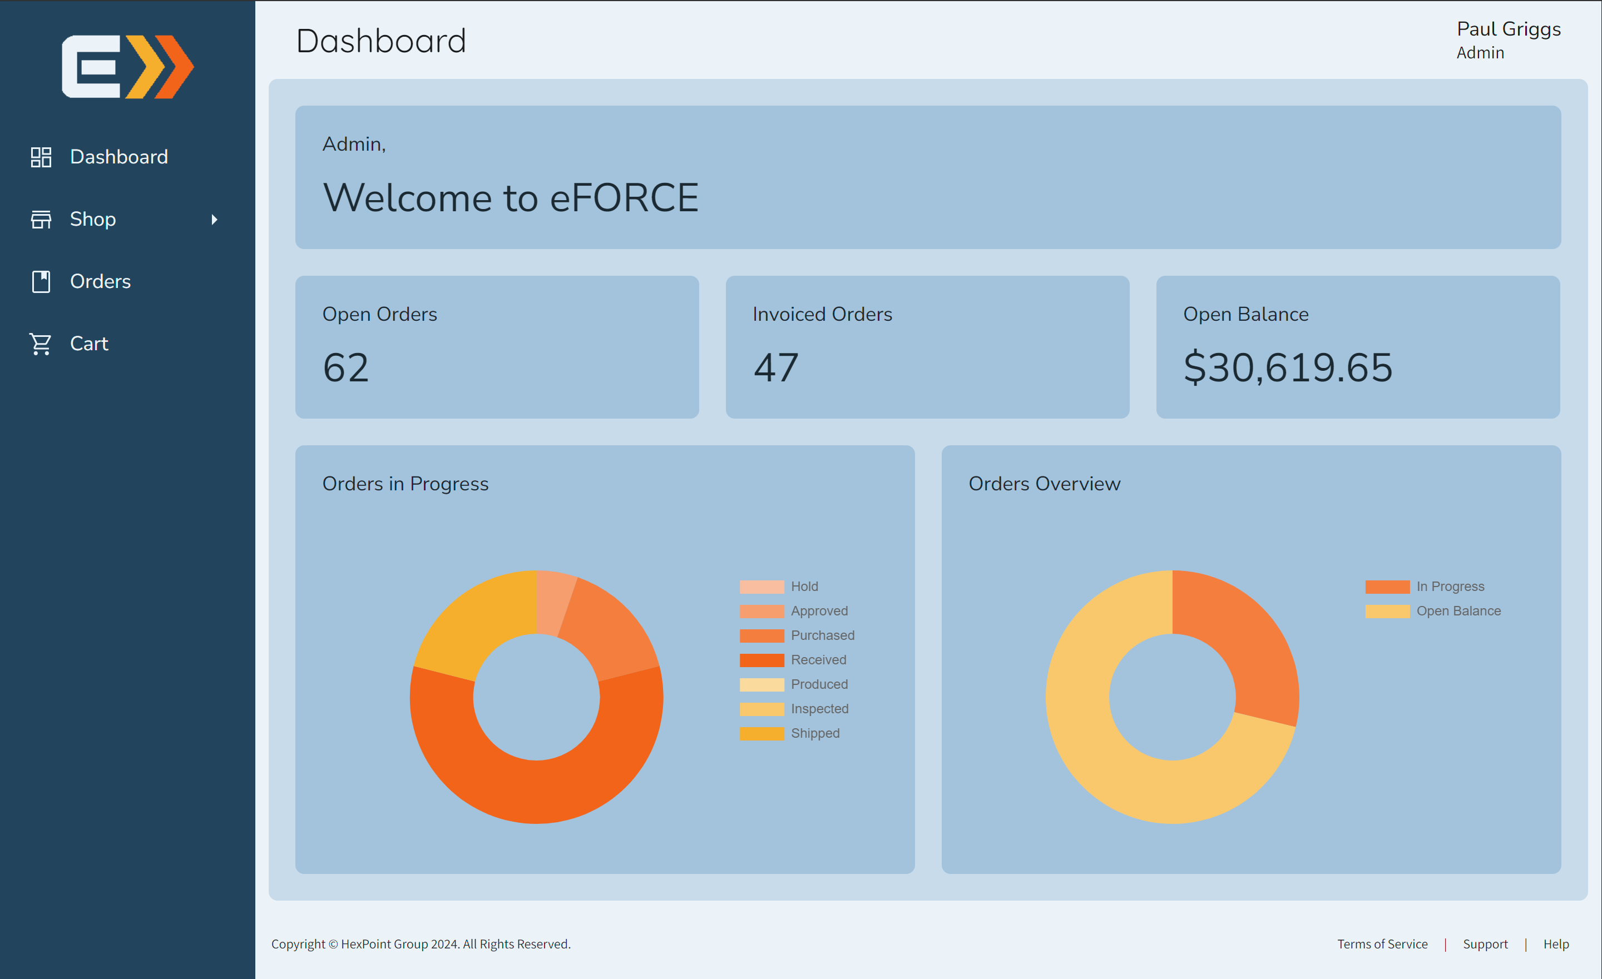Screen dimensions: 1602x979
Task: Toggle the Hold legend swatch
Action: point(762,587)
